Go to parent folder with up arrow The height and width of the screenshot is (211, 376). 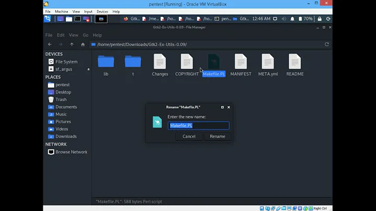pyautogui.click(x=72, y=44)
